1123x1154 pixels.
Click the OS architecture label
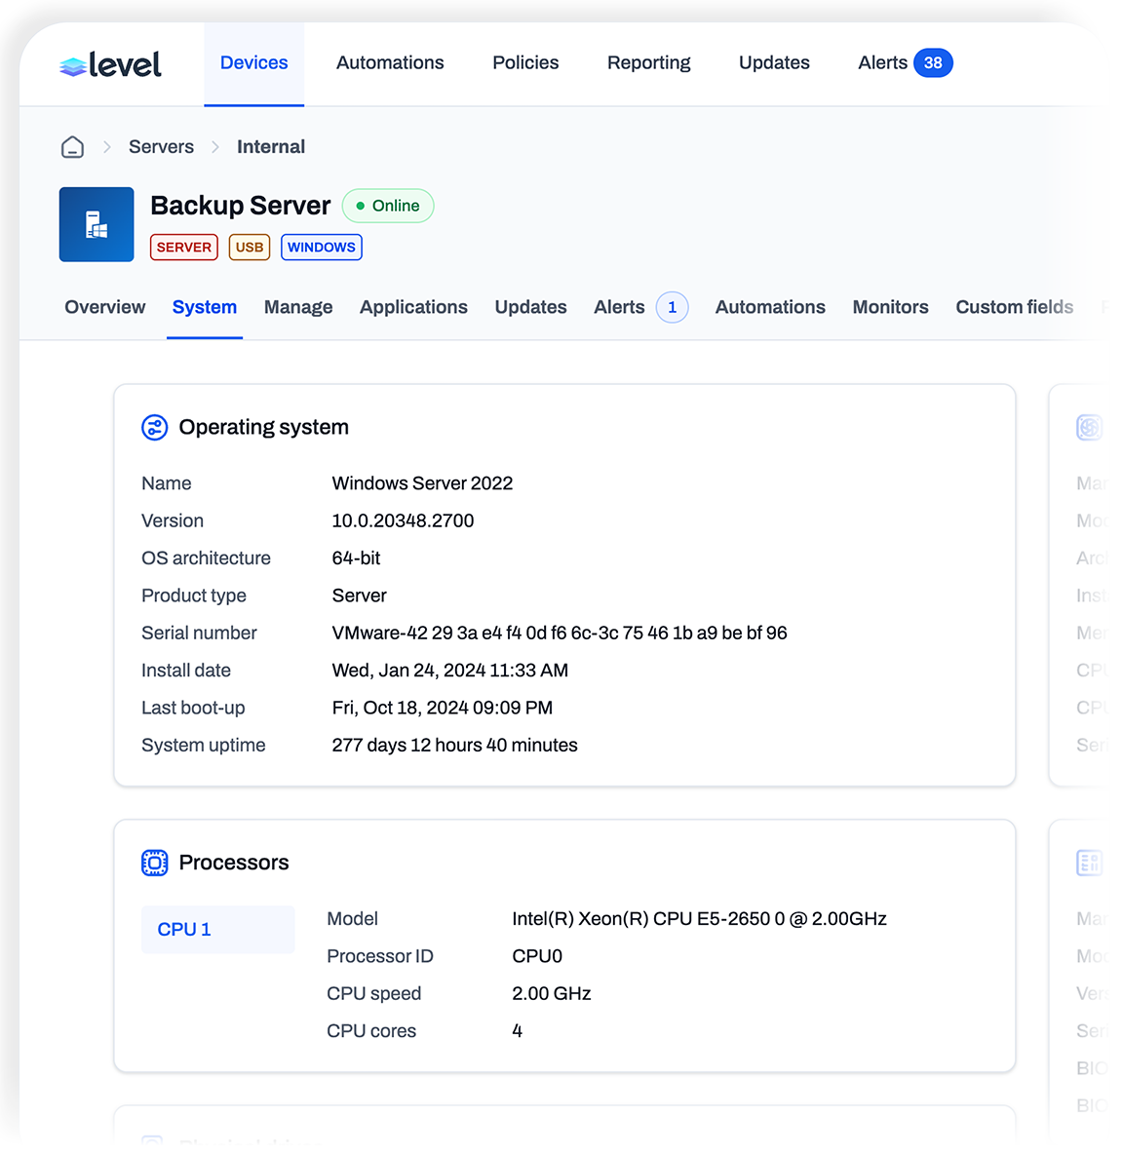206,558
